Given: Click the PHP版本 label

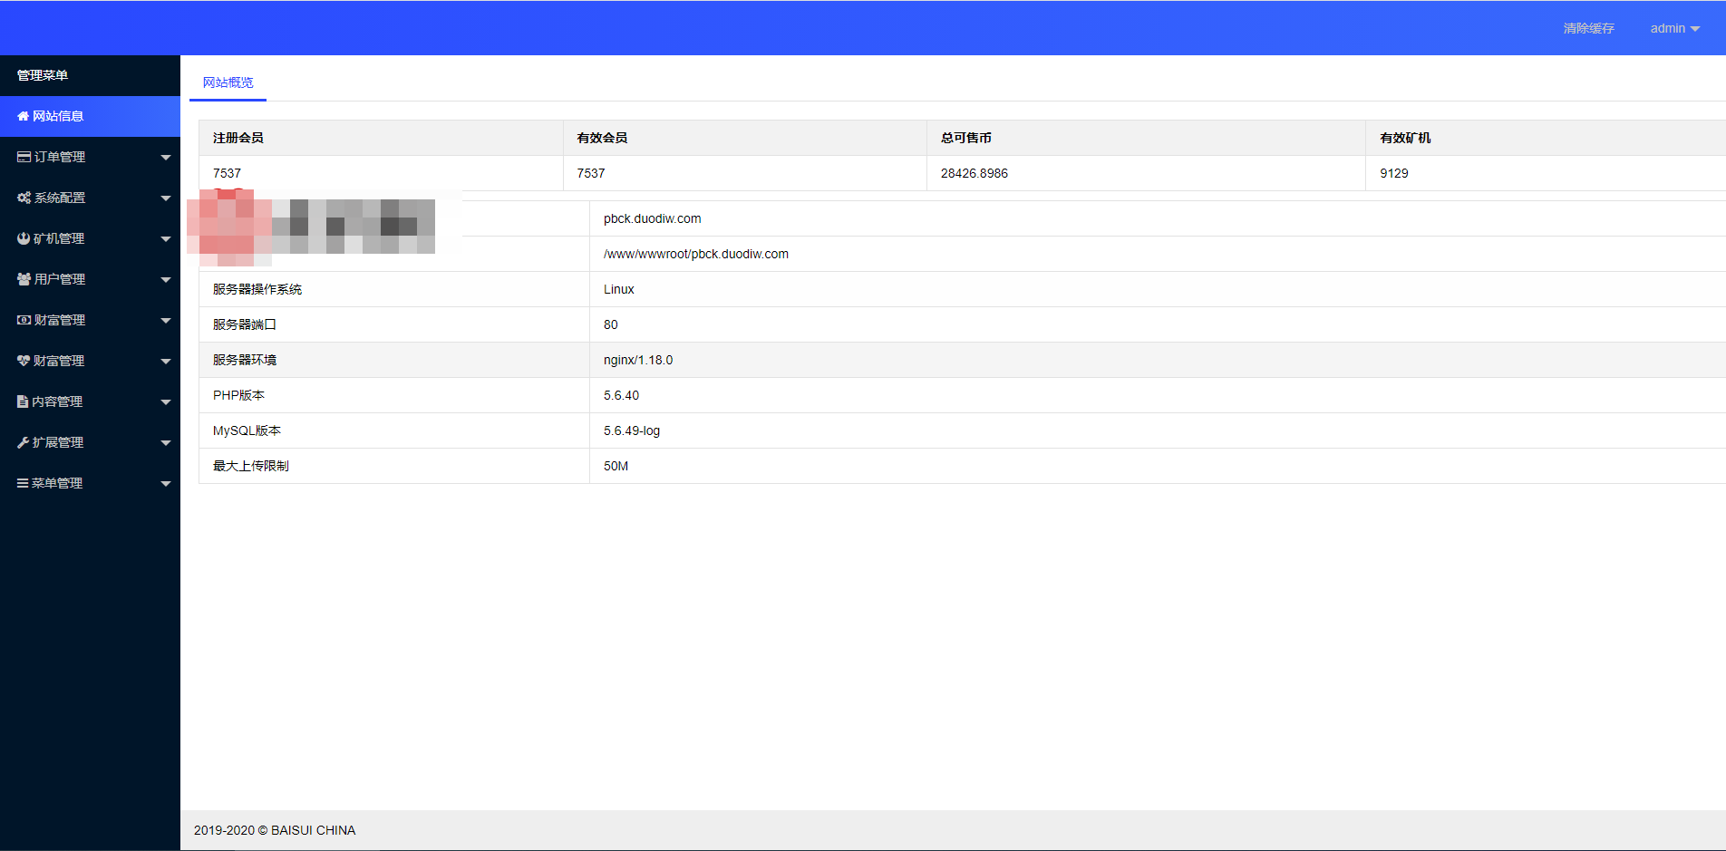Looking at the screenshot, I should [238, 395].
